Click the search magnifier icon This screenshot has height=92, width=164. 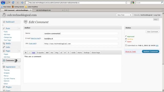[162, 3]
